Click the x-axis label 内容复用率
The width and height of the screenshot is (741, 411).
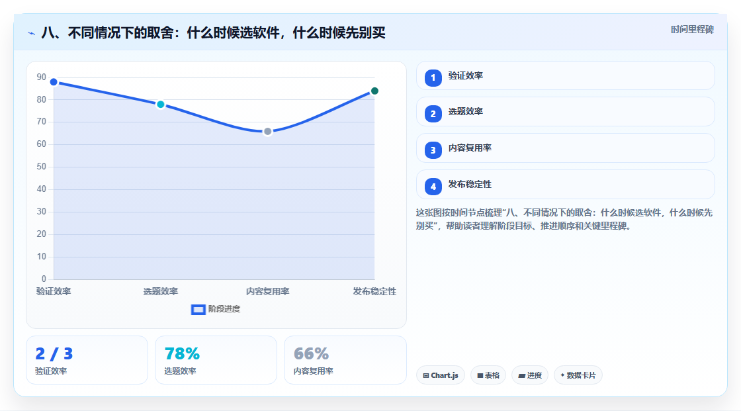click(267, 291)
